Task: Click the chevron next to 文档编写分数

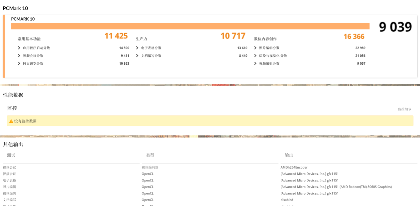Action: [x=137, y=56]
